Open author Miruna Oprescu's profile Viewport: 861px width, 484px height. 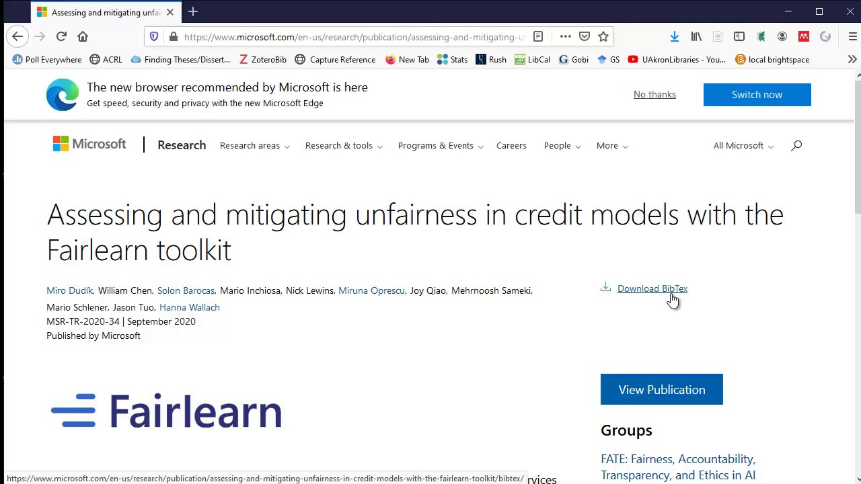click(371, 290)
